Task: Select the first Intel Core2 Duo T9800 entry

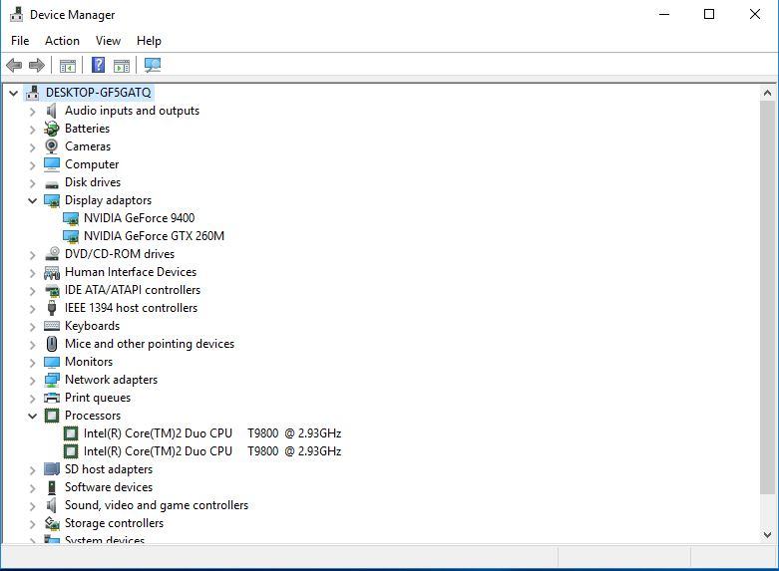Action: click(212, 433)
